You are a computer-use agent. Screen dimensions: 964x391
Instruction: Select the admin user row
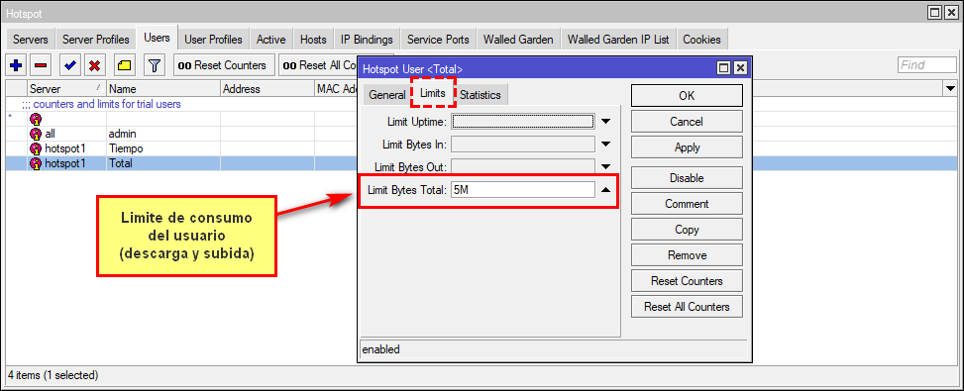[181, 134]
